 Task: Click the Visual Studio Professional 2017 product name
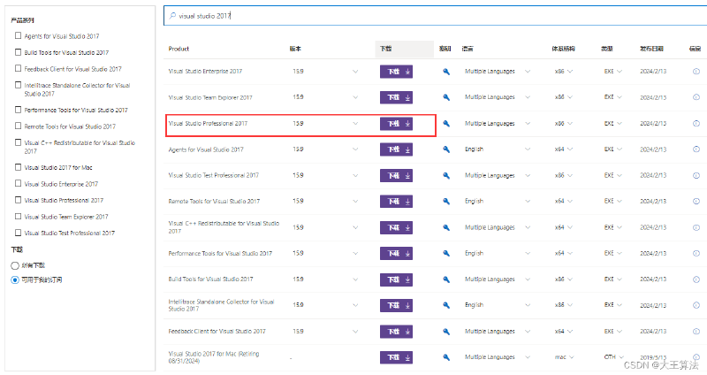pos(208,123)
